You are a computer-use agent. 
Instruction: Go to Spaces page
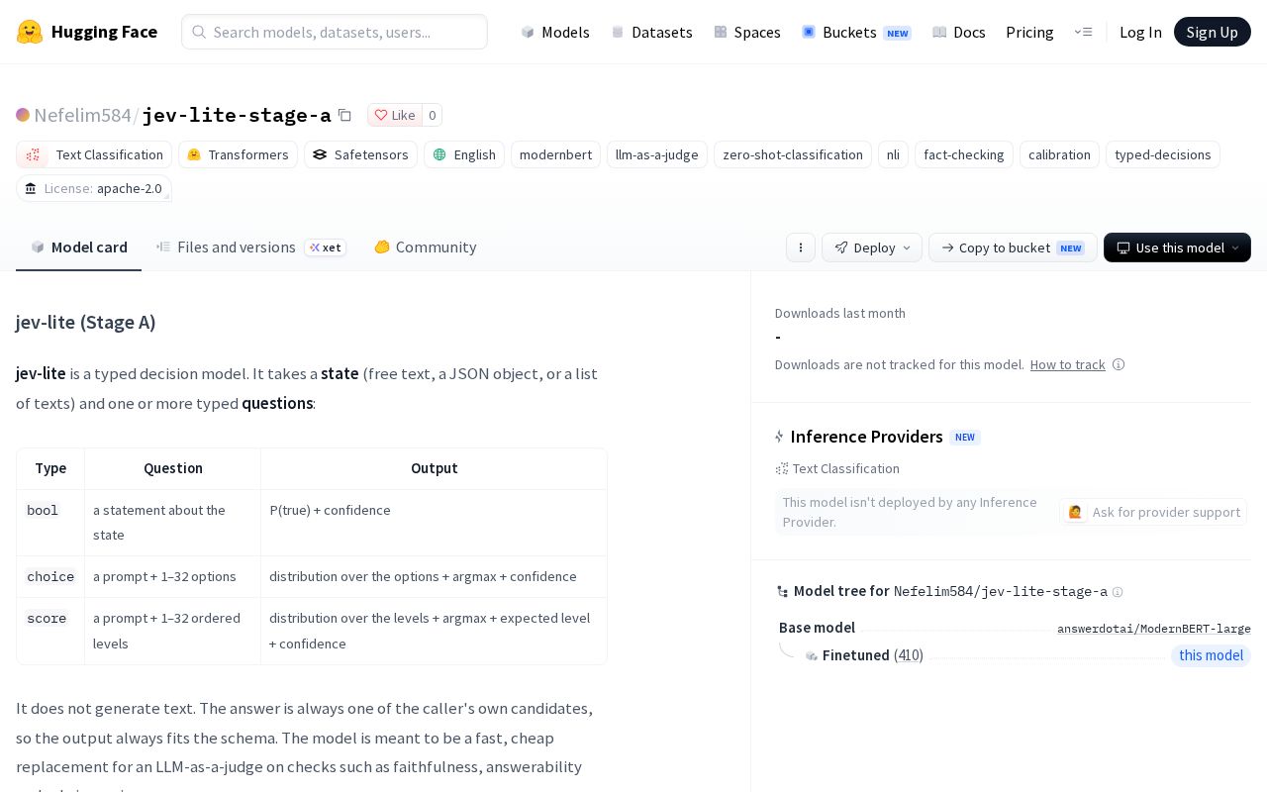coord(746,32)
